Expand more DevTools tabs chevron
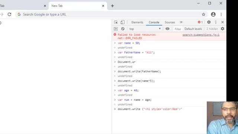The width and height of the screenshot is (238, 134). pyautogui.click(x=181, y=22)
